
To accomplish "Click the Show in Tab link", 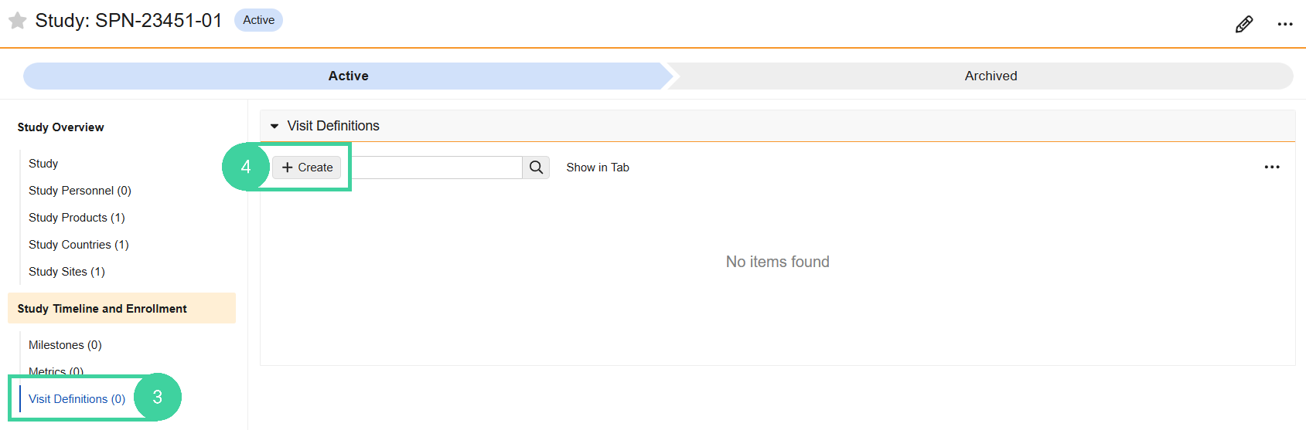I will tap(598, 168).
